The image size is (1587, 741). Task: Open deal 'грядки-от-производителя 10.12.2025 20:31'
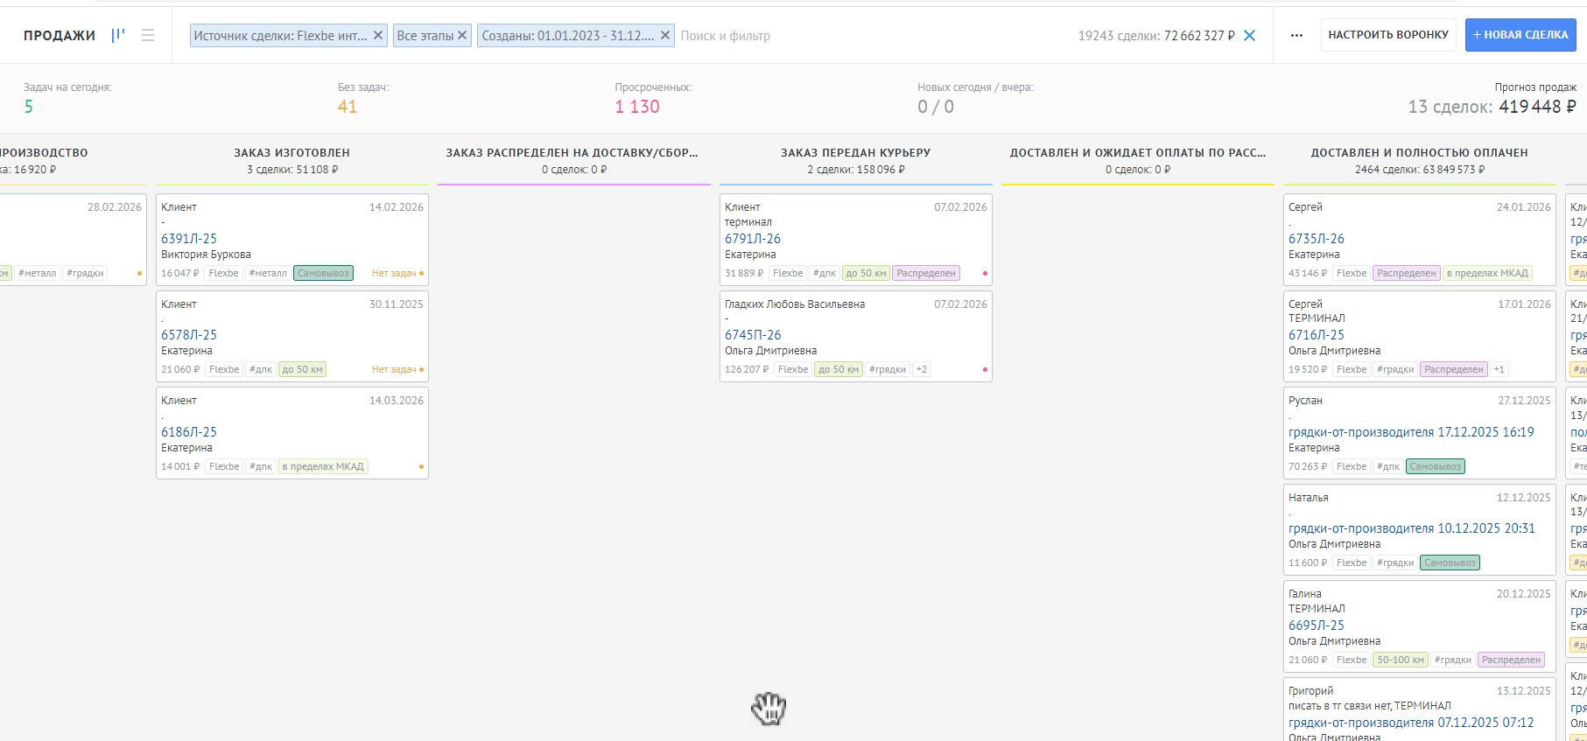(x=1411, y=528)
